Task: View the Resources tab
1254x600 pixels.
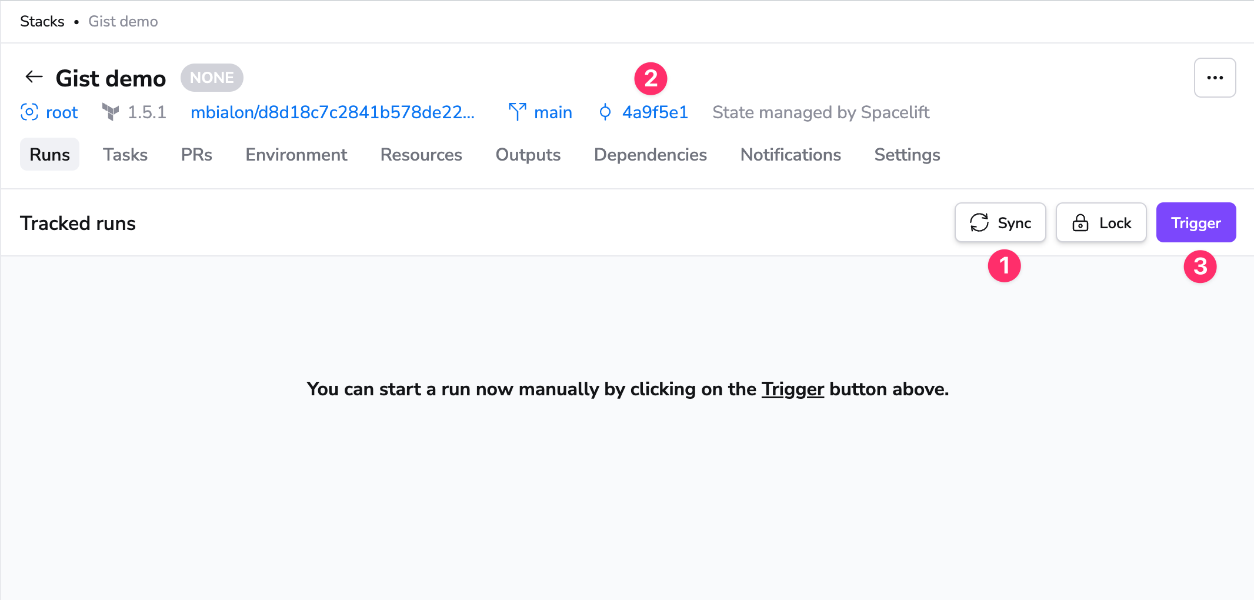Action: pos(421,155)
